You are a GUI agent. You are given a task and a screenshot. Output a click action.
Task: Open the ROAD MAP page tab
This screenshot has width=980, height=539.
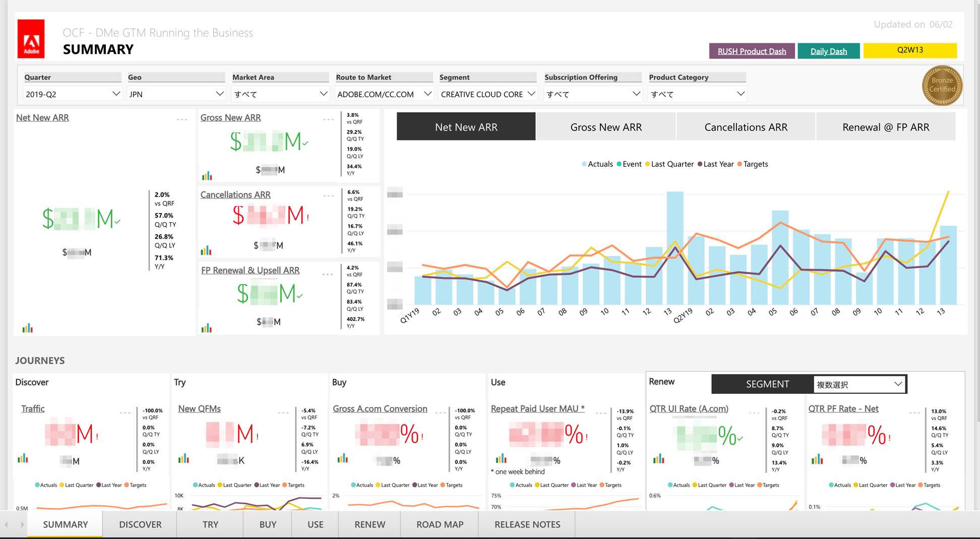click(440, 524)
